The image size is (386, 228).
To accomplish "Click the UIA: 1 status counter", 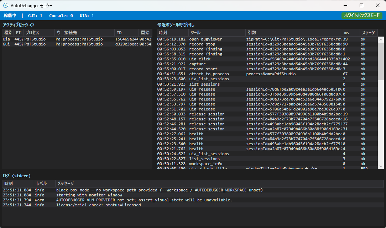I will click(x=87, y=16).
